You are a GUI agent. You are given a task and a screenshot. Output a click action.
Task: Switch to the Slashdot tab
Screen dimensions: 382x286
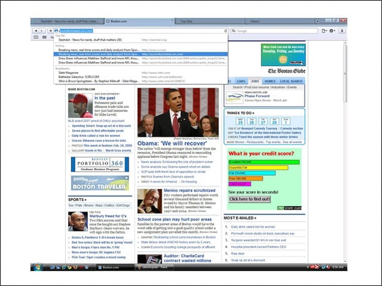(x=68, y=21)
